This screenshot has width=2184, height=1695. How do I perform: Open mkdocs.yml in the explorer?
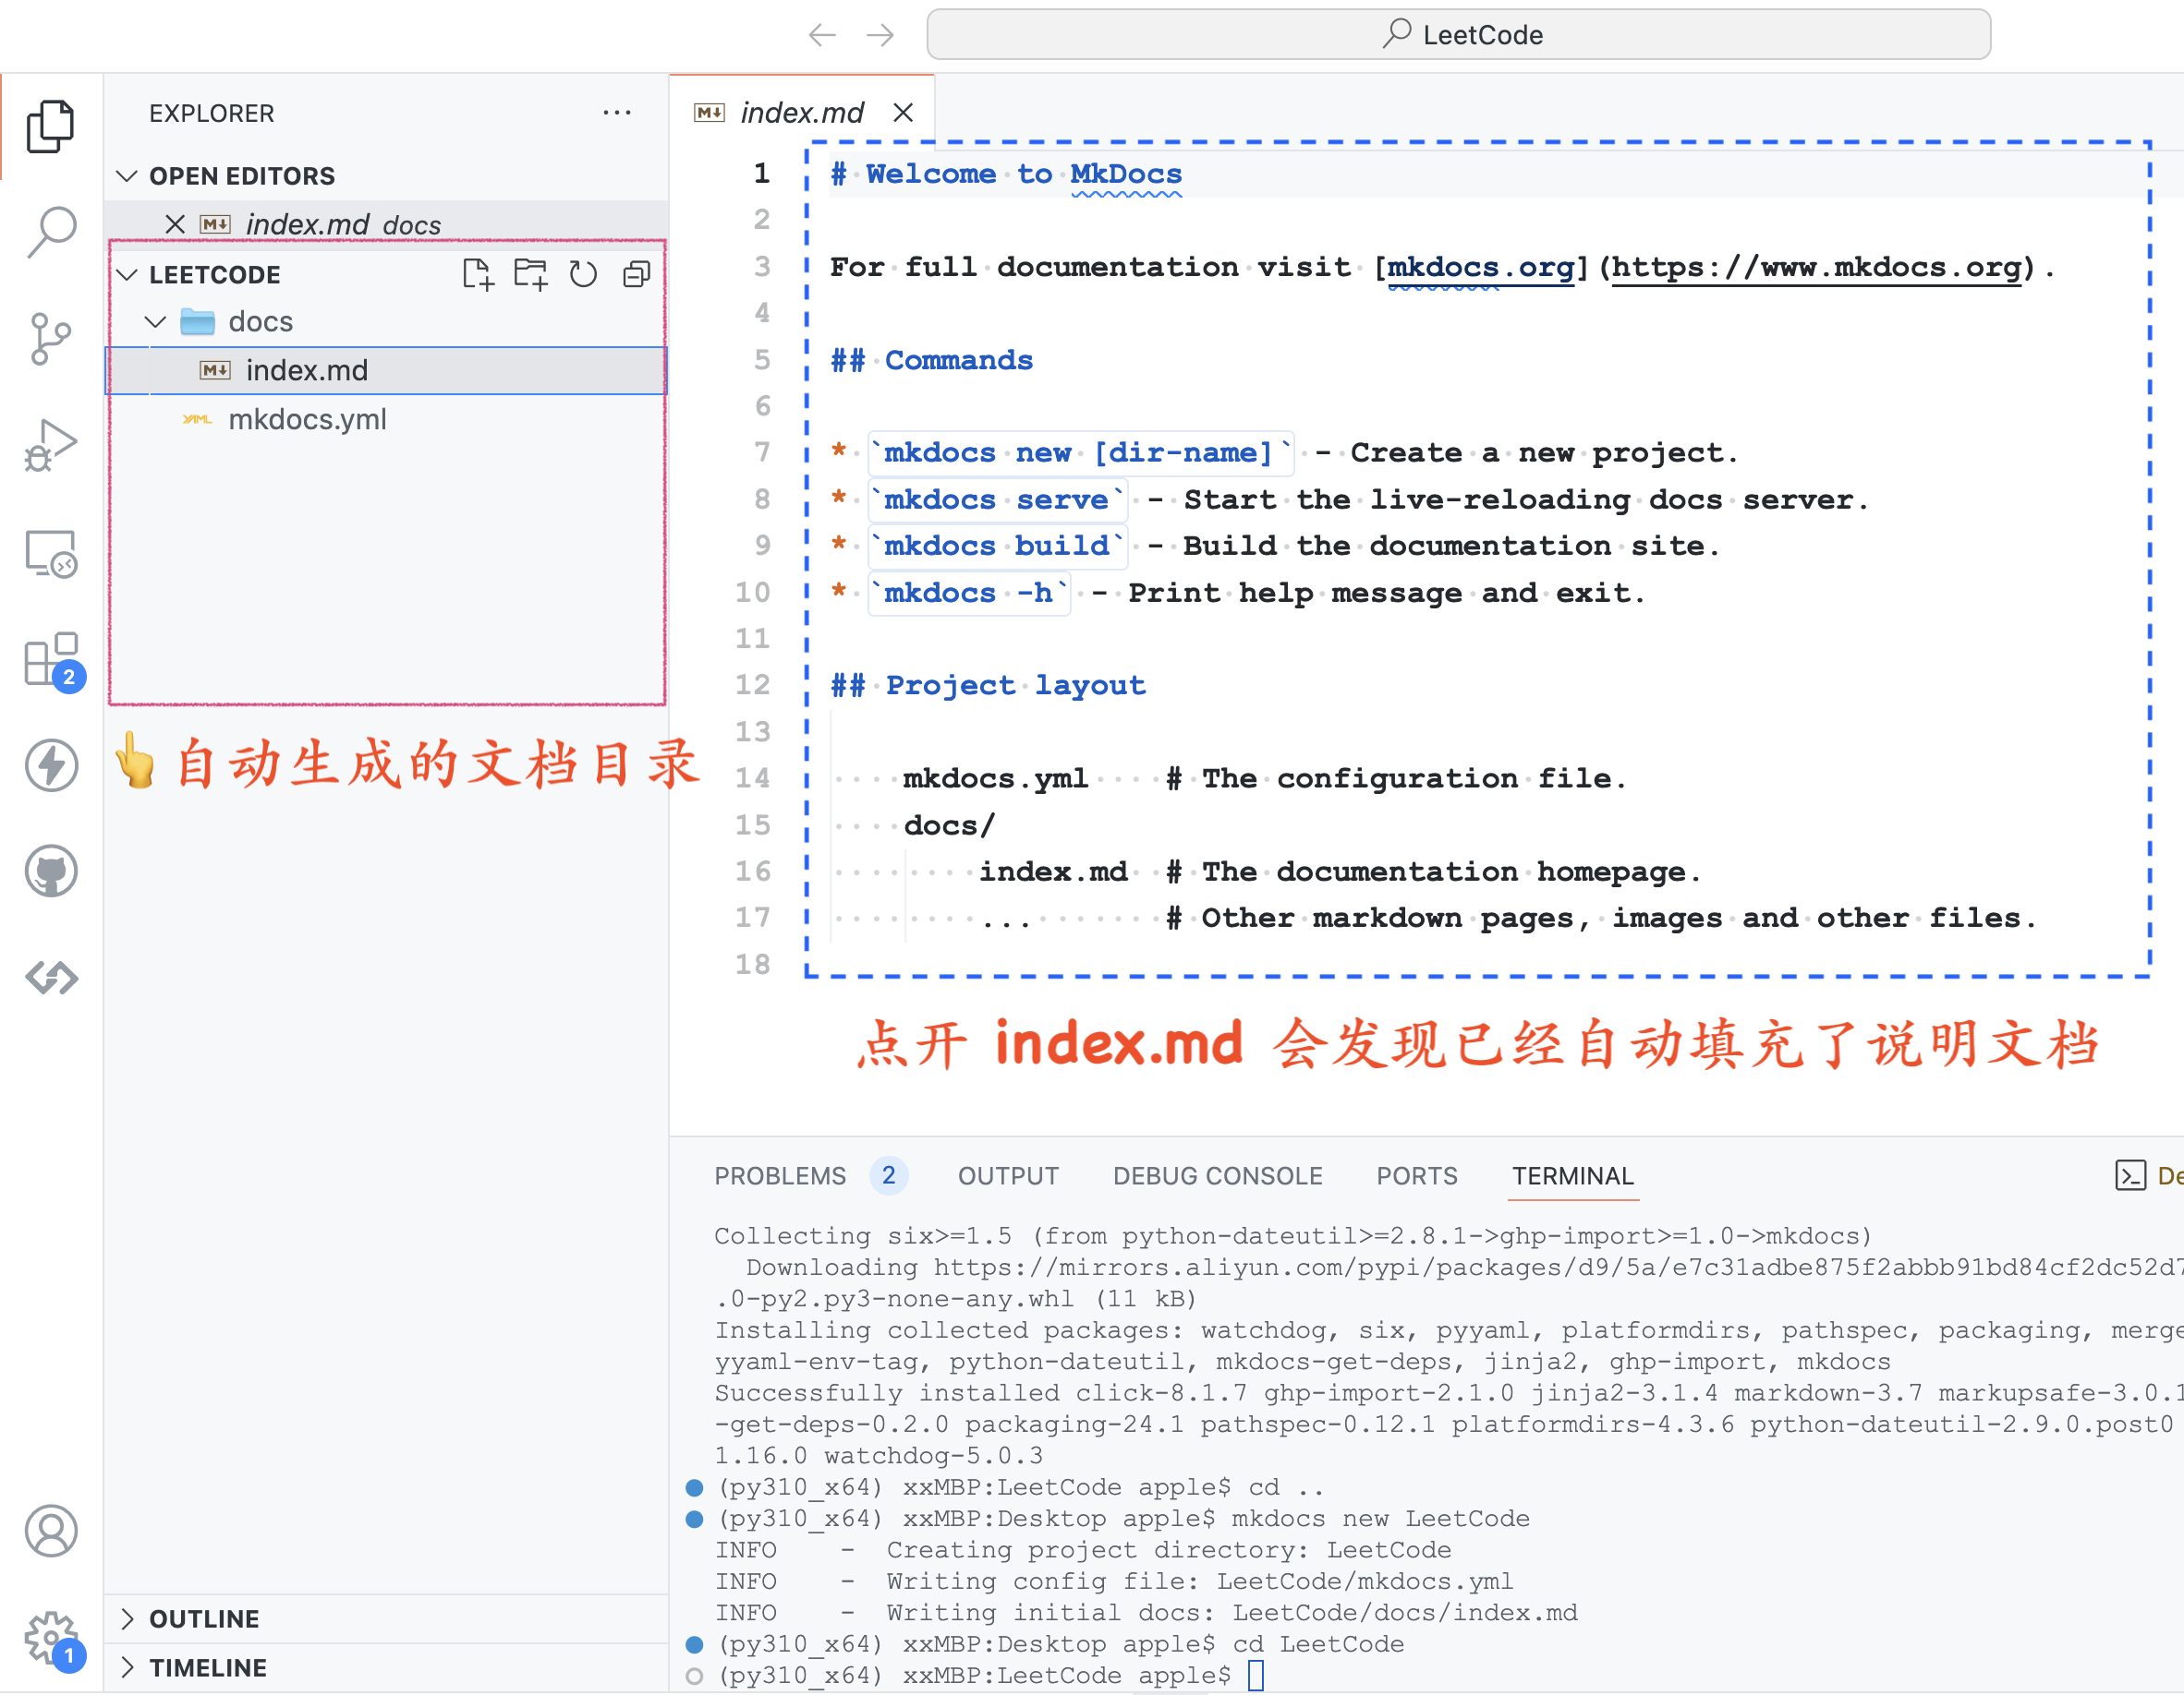tap(386, 420)
